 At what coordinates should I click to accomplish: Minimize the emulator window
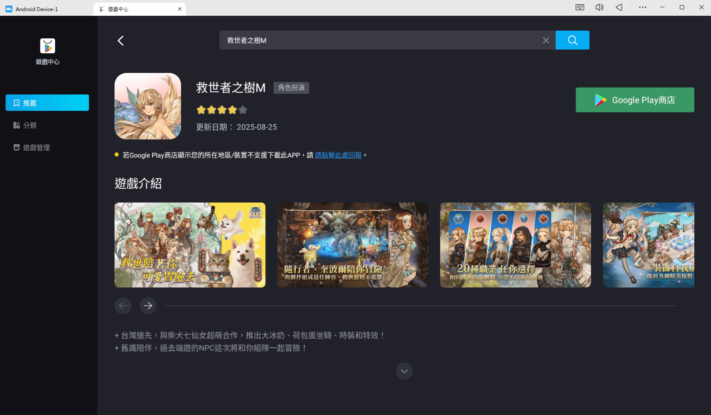[x=662, y=7]
